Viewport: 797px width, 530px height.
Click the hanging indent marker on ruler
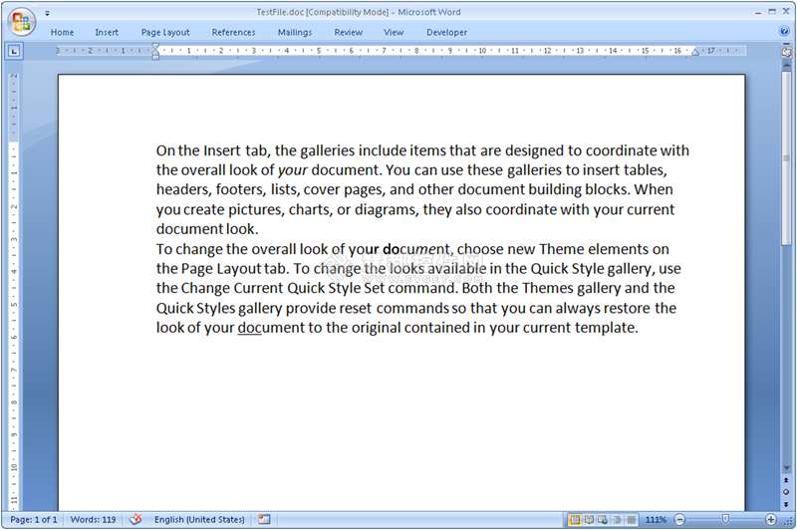click(156, 55)
